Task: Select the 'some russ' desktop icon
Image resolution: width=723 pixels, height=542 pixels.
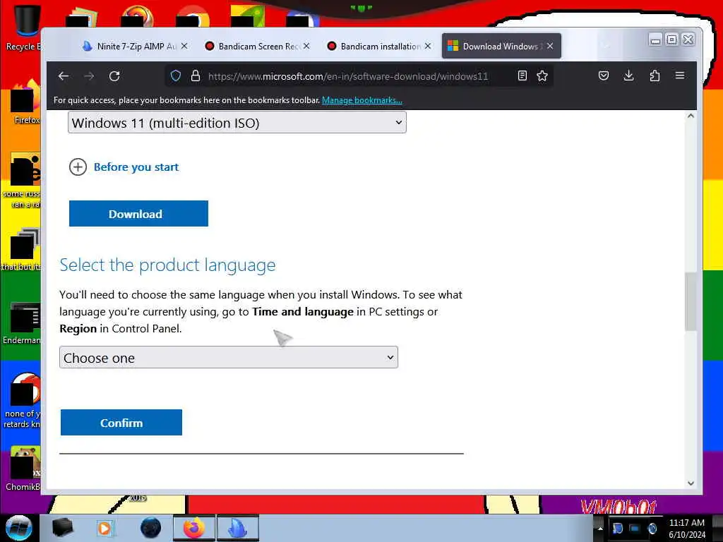Action: [x=22, y=181]
